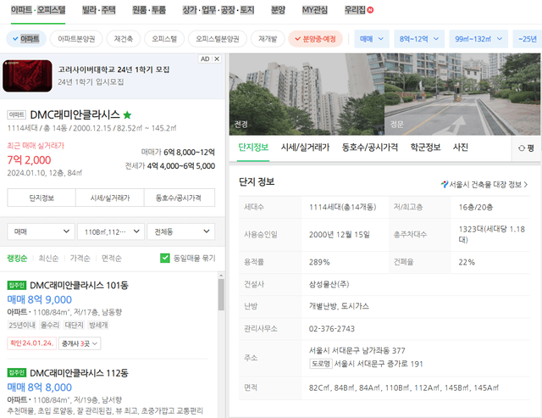Viewport: 542px width, 418px height.
Task: Open the 분양 menu
Action: point(278,10)
